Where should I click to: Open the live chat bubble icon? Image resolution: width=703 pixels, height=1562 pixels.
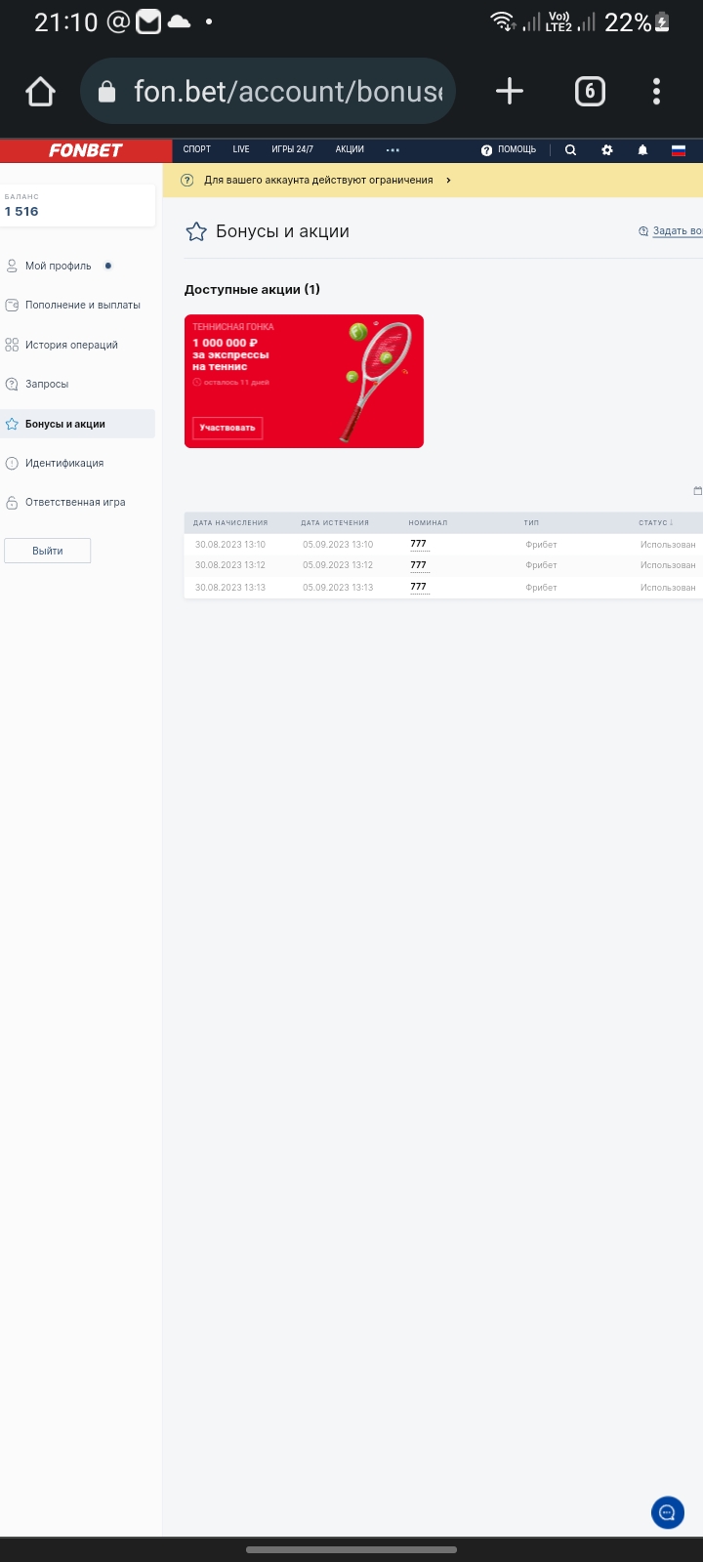pos(668,1512)
